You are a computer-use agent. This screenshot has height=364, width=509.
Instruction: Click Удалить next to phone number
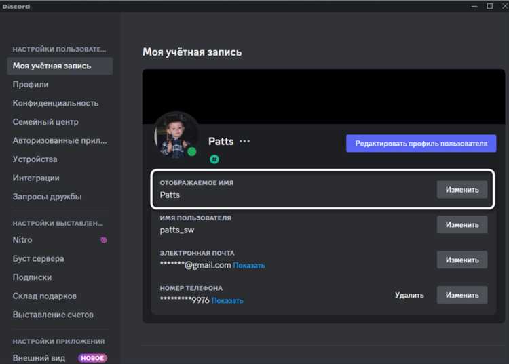coord(409,295)
